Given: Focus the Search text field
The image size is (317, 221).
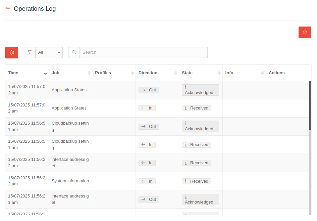Looking at the screenshot, I should (x=143, y=52).
